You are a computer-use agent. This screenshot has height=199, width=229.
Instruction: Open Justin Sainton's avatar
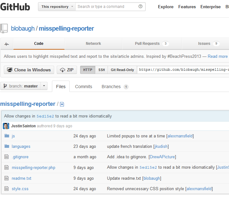click(6, 126)
